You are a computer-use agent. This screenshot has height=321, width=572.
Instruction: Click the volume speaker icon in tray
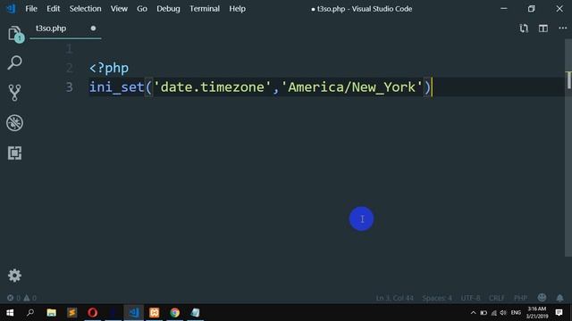click(503, 313)
